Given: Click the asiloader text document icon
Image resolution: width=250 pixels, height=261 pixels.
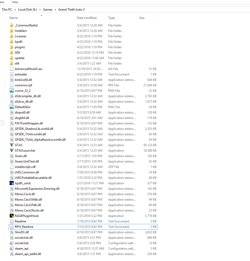Looking at the screenshot, I should pos(12,74).
